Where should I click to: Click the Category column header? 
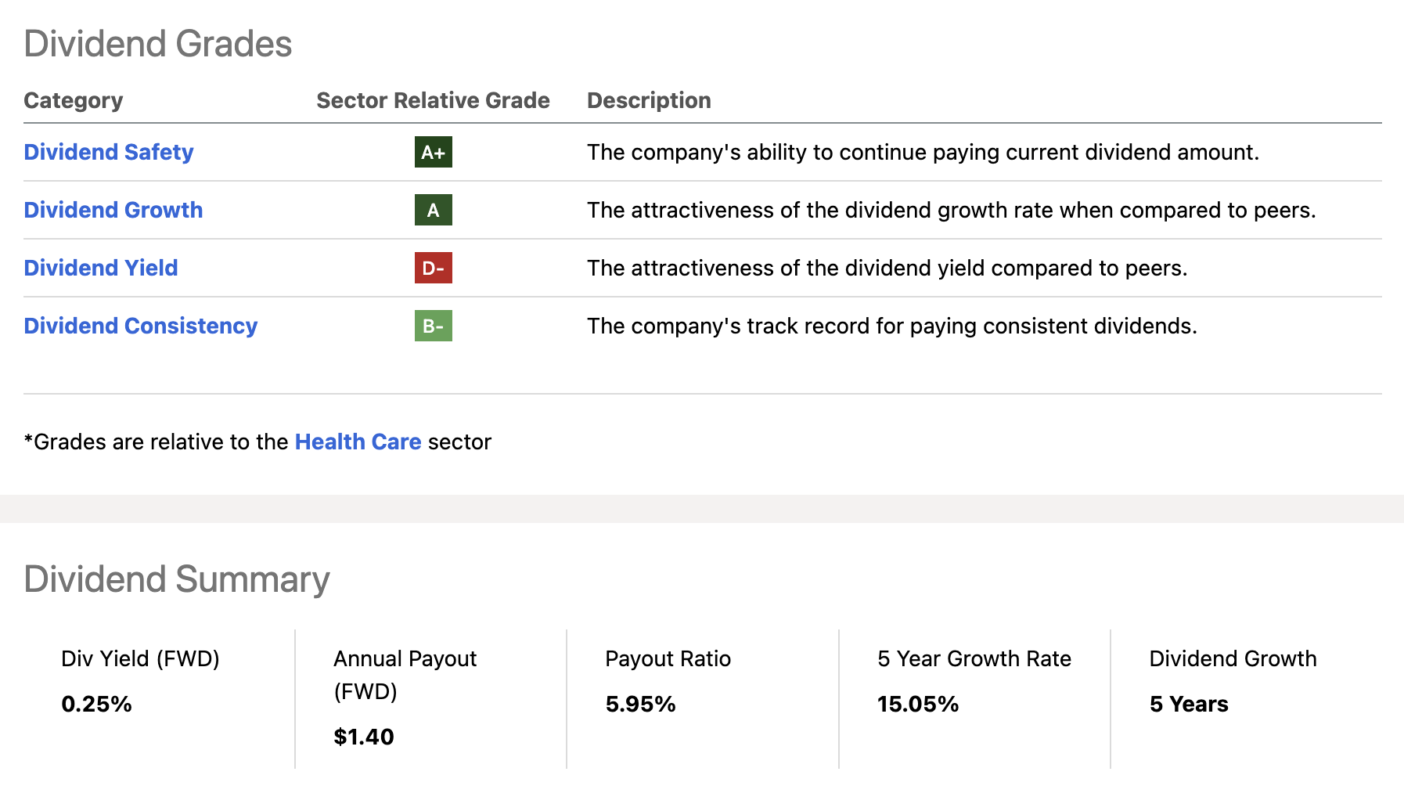[x=73, y=100]
